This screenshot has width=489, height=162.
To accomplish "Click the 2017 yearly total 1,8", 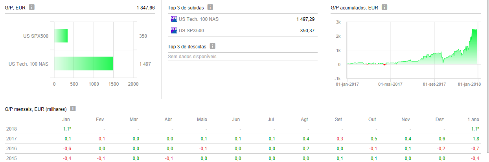I will pos(475,139).
